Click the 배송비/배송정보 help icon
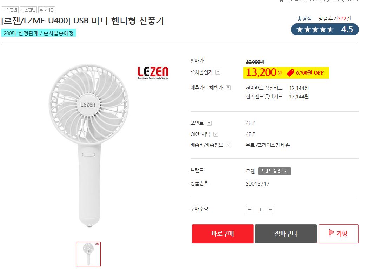The image size is (367, 271). tap(228, 145)
